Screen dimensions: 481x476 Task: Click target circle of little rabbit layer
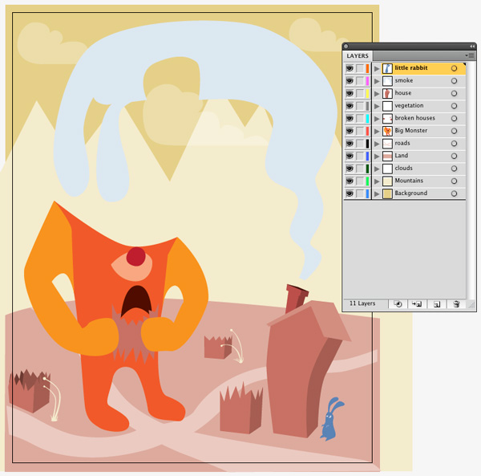454,68
